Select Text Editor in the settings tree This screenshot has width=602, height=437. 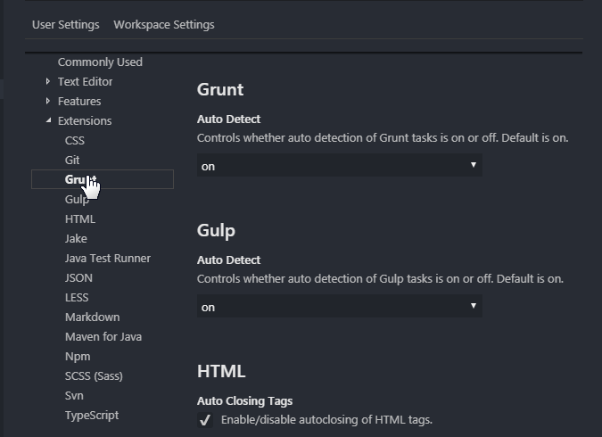point(86,81)
